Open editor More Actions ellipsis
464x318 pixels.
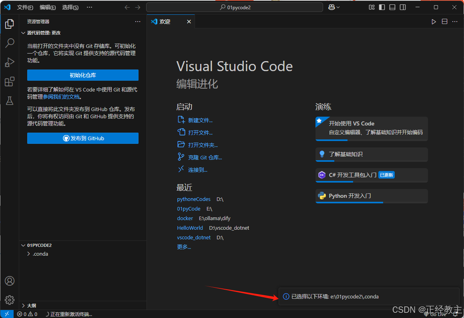pyautogui.click(x=455, y=22)
